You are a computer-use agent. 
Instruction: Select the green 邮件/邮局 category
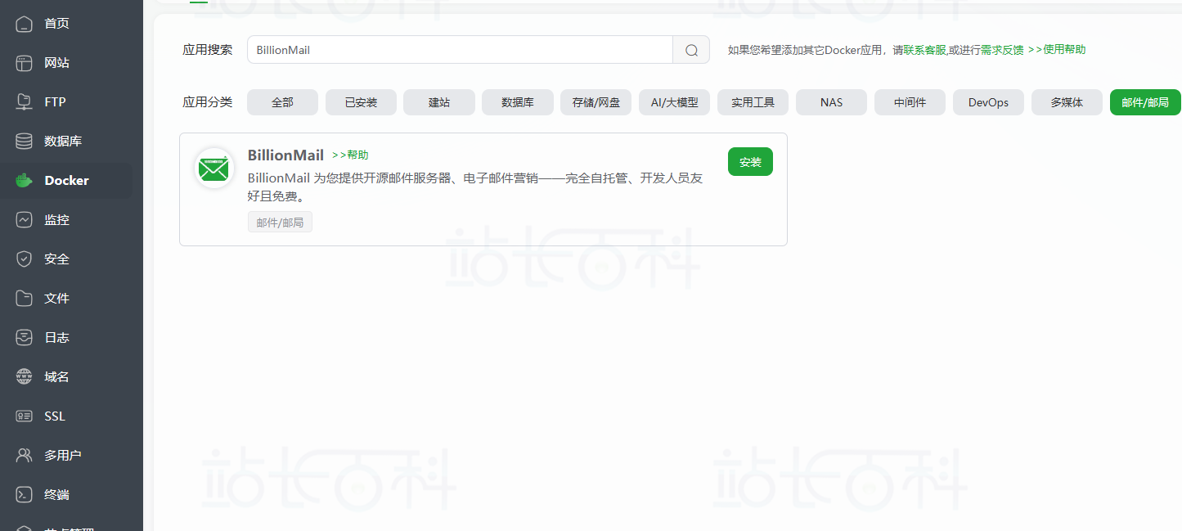[1145, 102]
